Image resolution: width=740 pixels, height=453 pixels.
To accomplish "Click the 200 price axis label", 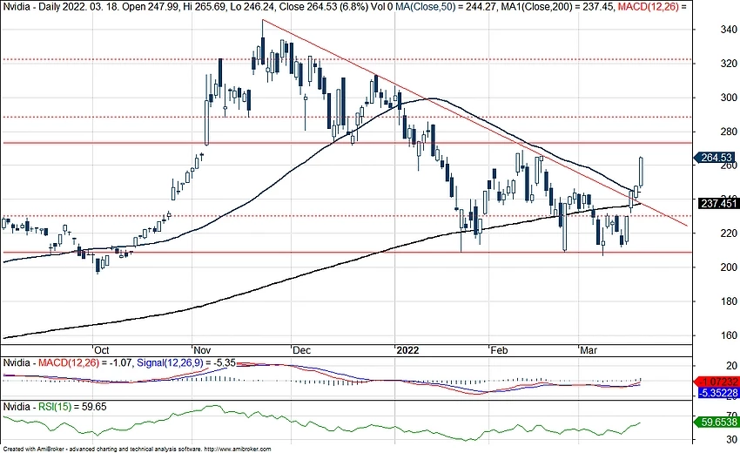I will pos(729,267).
